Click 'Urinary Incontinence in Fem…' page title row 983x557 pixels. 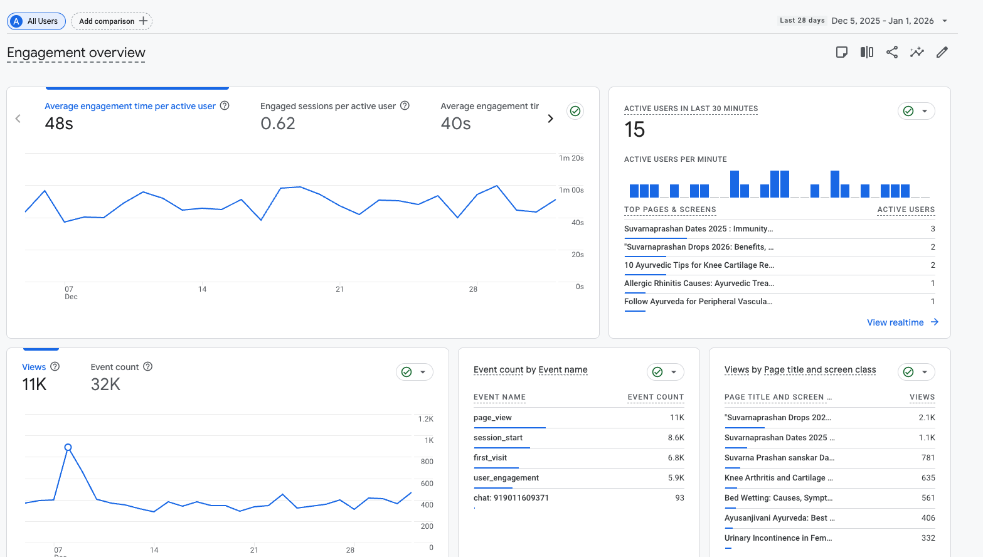pos(830,538)
